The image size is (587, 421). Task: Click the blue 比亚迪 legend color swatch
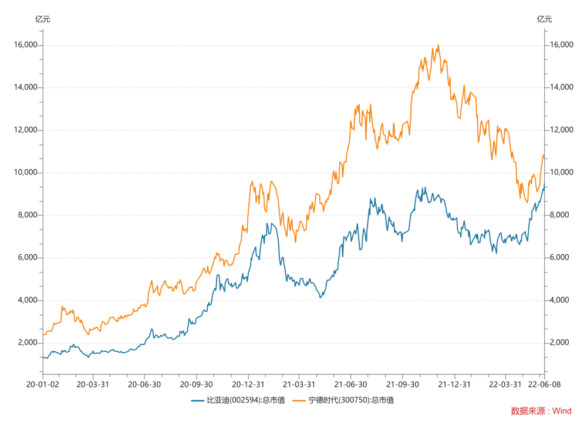[x=197, y=400]
